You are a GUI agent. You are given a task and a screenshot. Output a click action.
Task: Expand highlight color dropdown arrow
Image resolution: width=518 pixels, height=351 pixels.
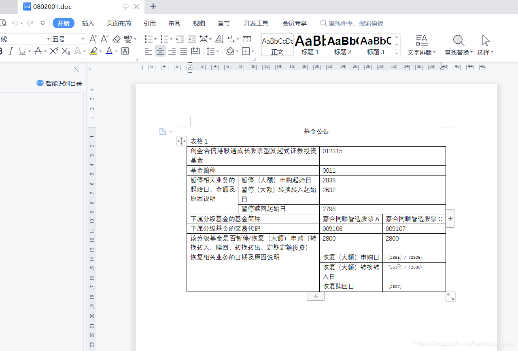[100, 51]
